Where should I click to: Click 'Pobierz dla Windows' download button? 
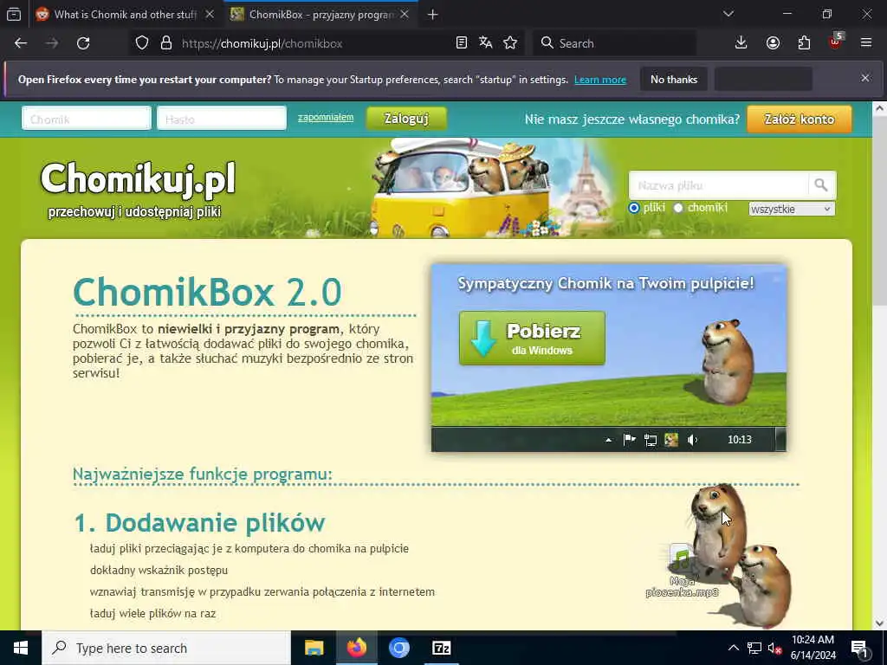pos(533,339)
